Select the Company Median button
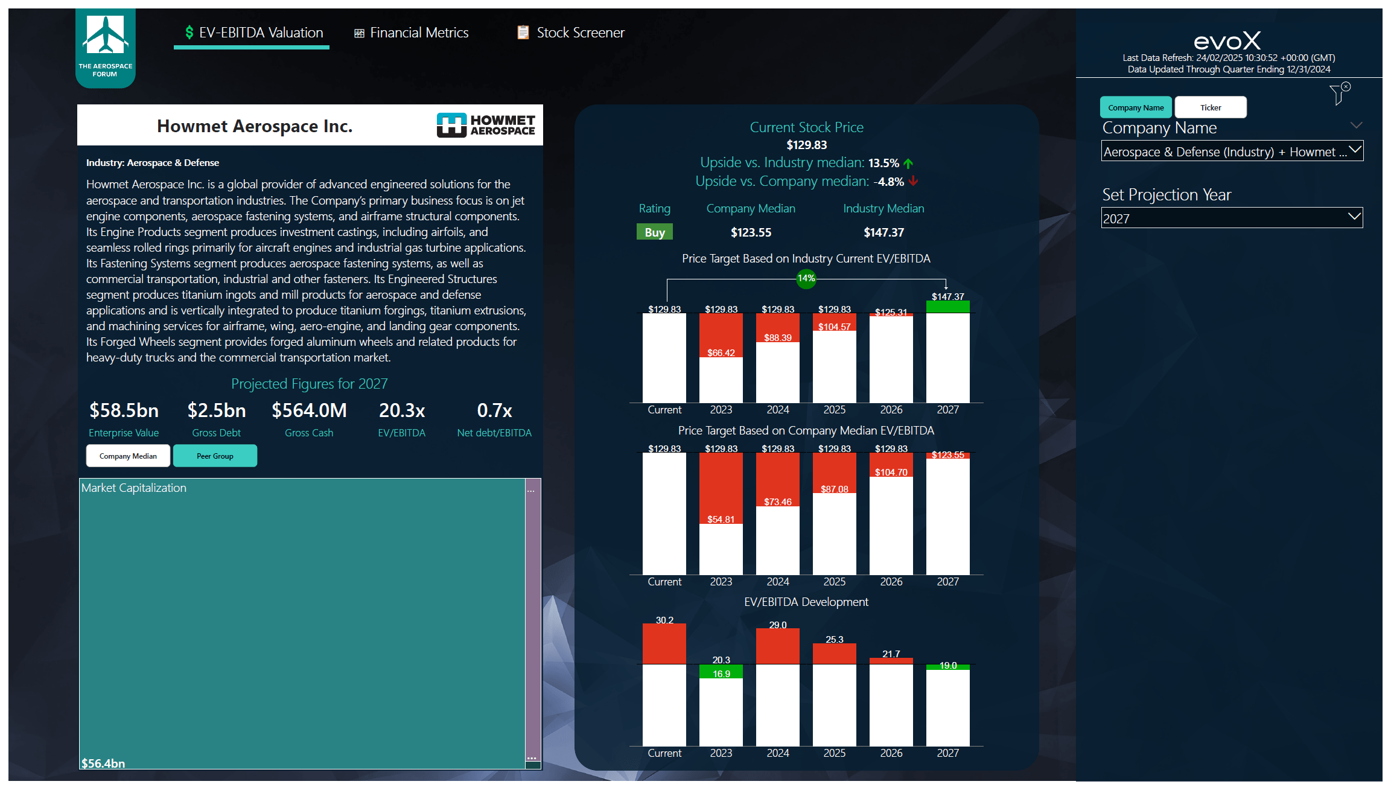This screenshot has height=790, width=1391. [127, 456]
